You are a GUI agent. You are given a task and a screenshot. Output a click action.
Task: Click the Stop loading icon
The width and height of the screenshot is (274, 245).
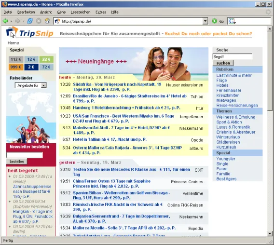coord(39,21)
